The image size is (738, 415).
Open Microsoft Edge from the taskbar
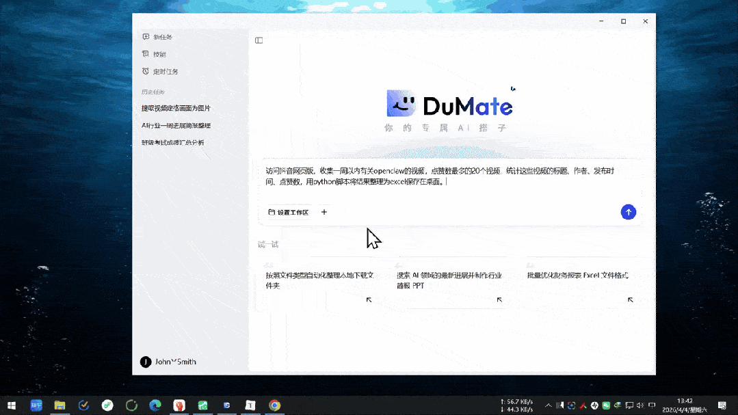click(x=155, y=405)
